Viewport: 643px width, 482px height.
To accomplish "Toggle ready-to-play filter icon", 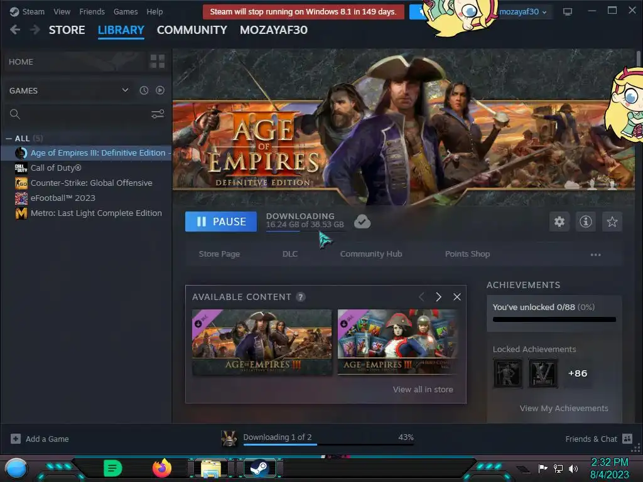I will click(160, 90).
